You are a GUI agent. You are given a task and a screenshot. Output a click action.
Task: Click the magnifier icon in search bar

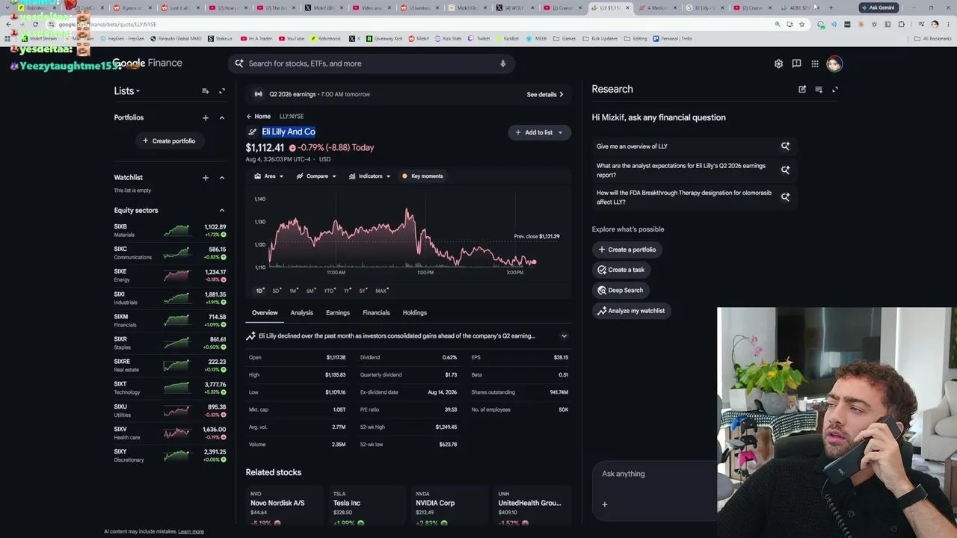coord(239,64)
